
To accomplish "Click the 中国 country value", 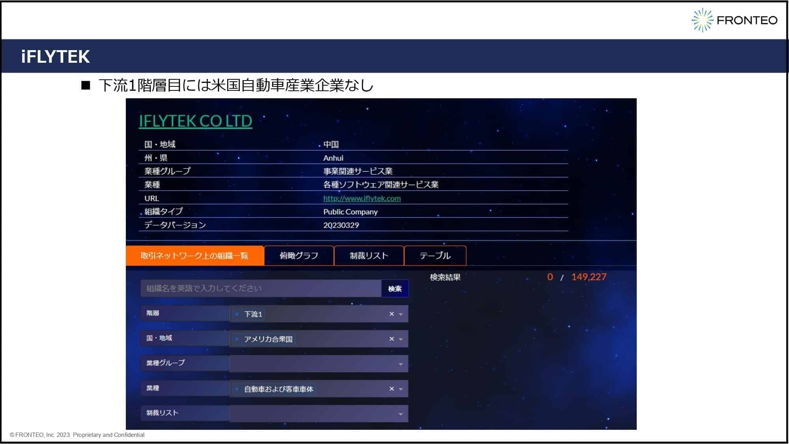I will tap(331, 144).
